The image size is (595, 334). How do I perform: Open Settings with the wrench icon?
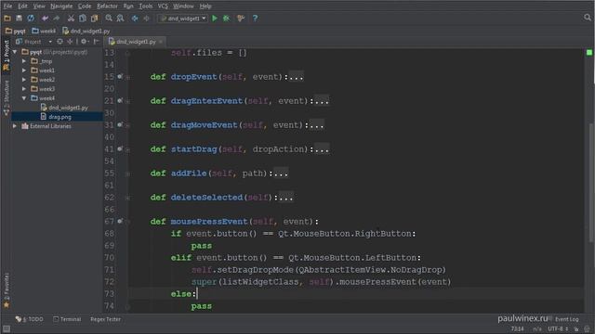click(x=241, y=19)
